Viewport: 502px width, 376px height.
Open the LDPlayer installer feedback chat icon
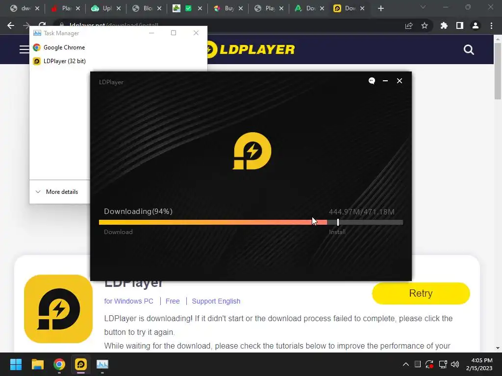tap(372, 81)
